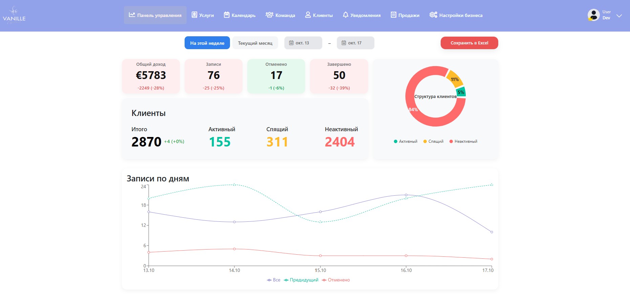Click the Настройки бизнеса gears icon

click(x=433, y=15)
